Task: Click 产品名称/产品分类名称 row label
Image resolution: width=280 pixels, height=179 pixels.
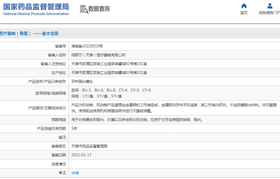Action: (47, 82)
